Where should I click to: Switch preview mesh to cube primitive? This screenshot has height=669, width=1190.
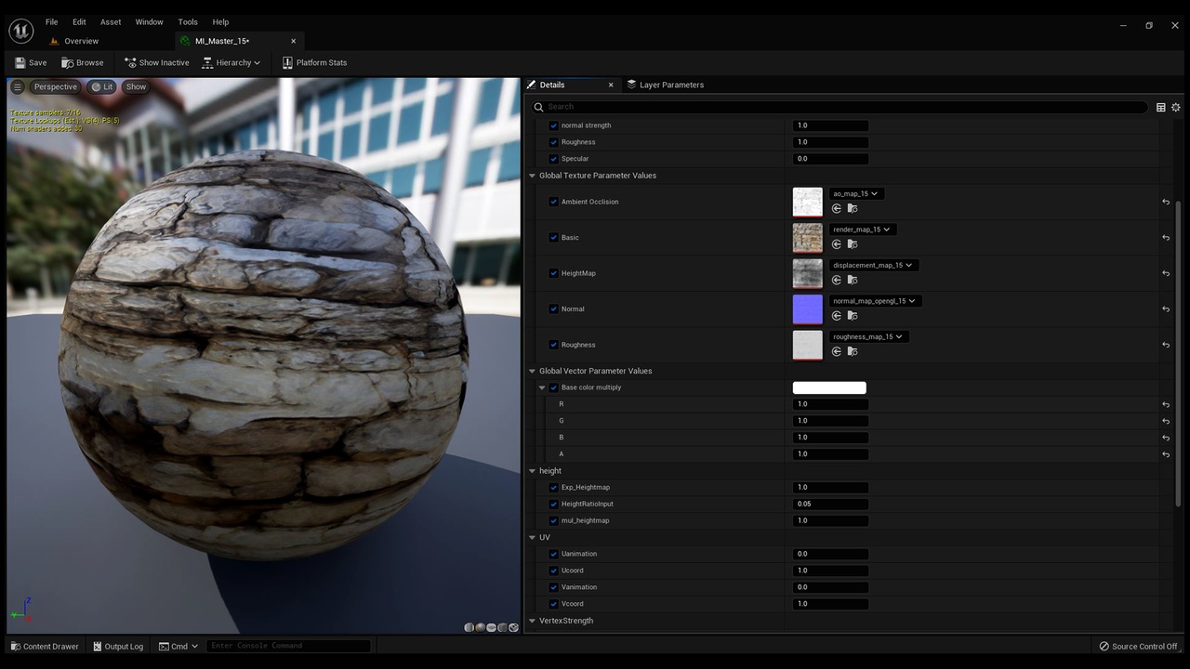coord(502,627)
